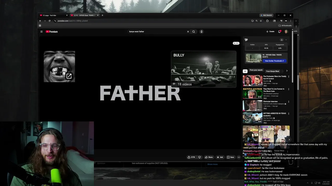Bookmark this page with the star
Viewport: 332px width, 186px height.
point(261,21)
